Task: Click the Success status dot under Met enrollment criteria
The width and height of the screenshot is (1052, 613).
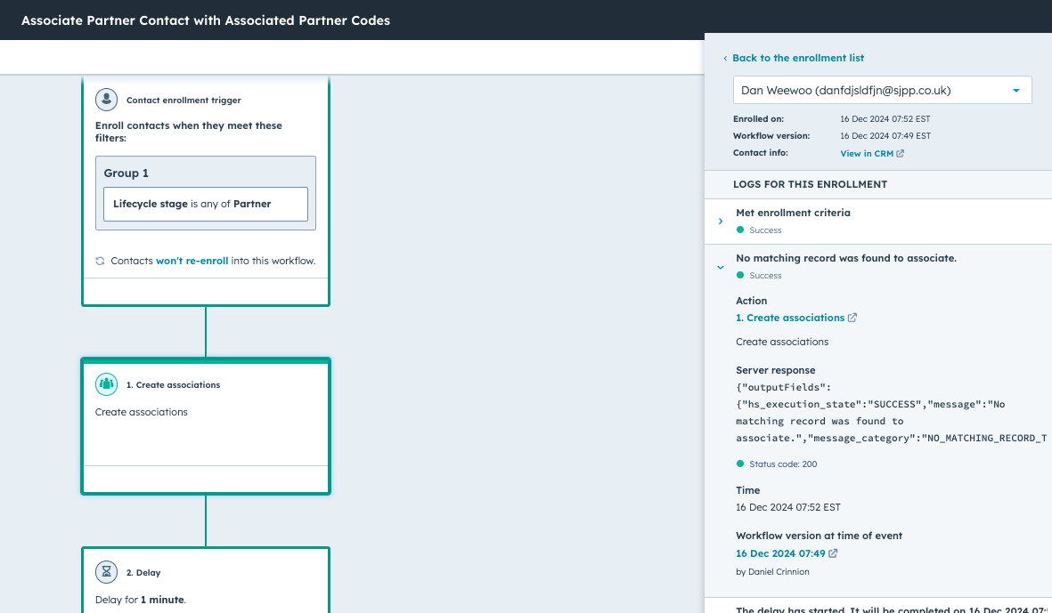Action: 739,230
